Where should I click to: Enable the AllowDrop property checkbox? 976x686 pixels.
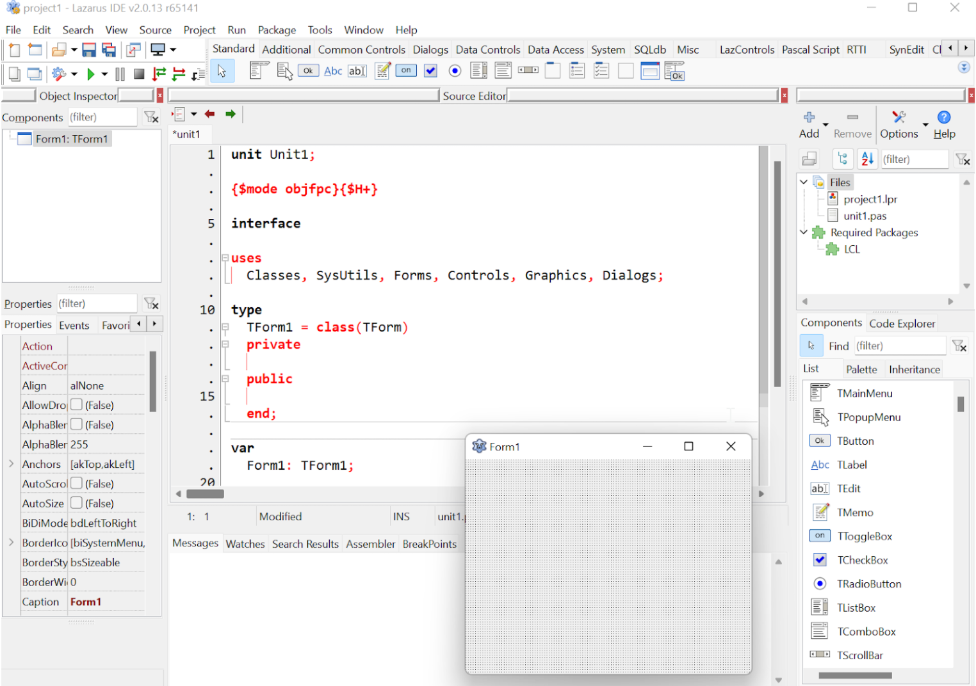pyautogui.click(x=75, y=404)
